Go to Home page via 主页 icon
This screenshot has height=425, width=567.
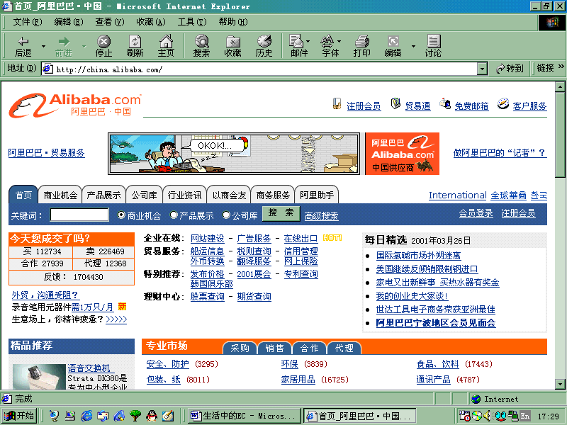tap(166, 46)
